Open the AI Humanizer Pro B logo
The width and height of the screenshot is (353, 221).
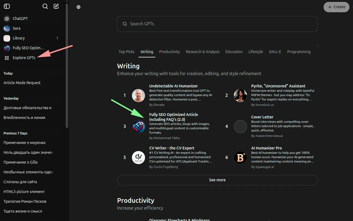tap(240, 158)
